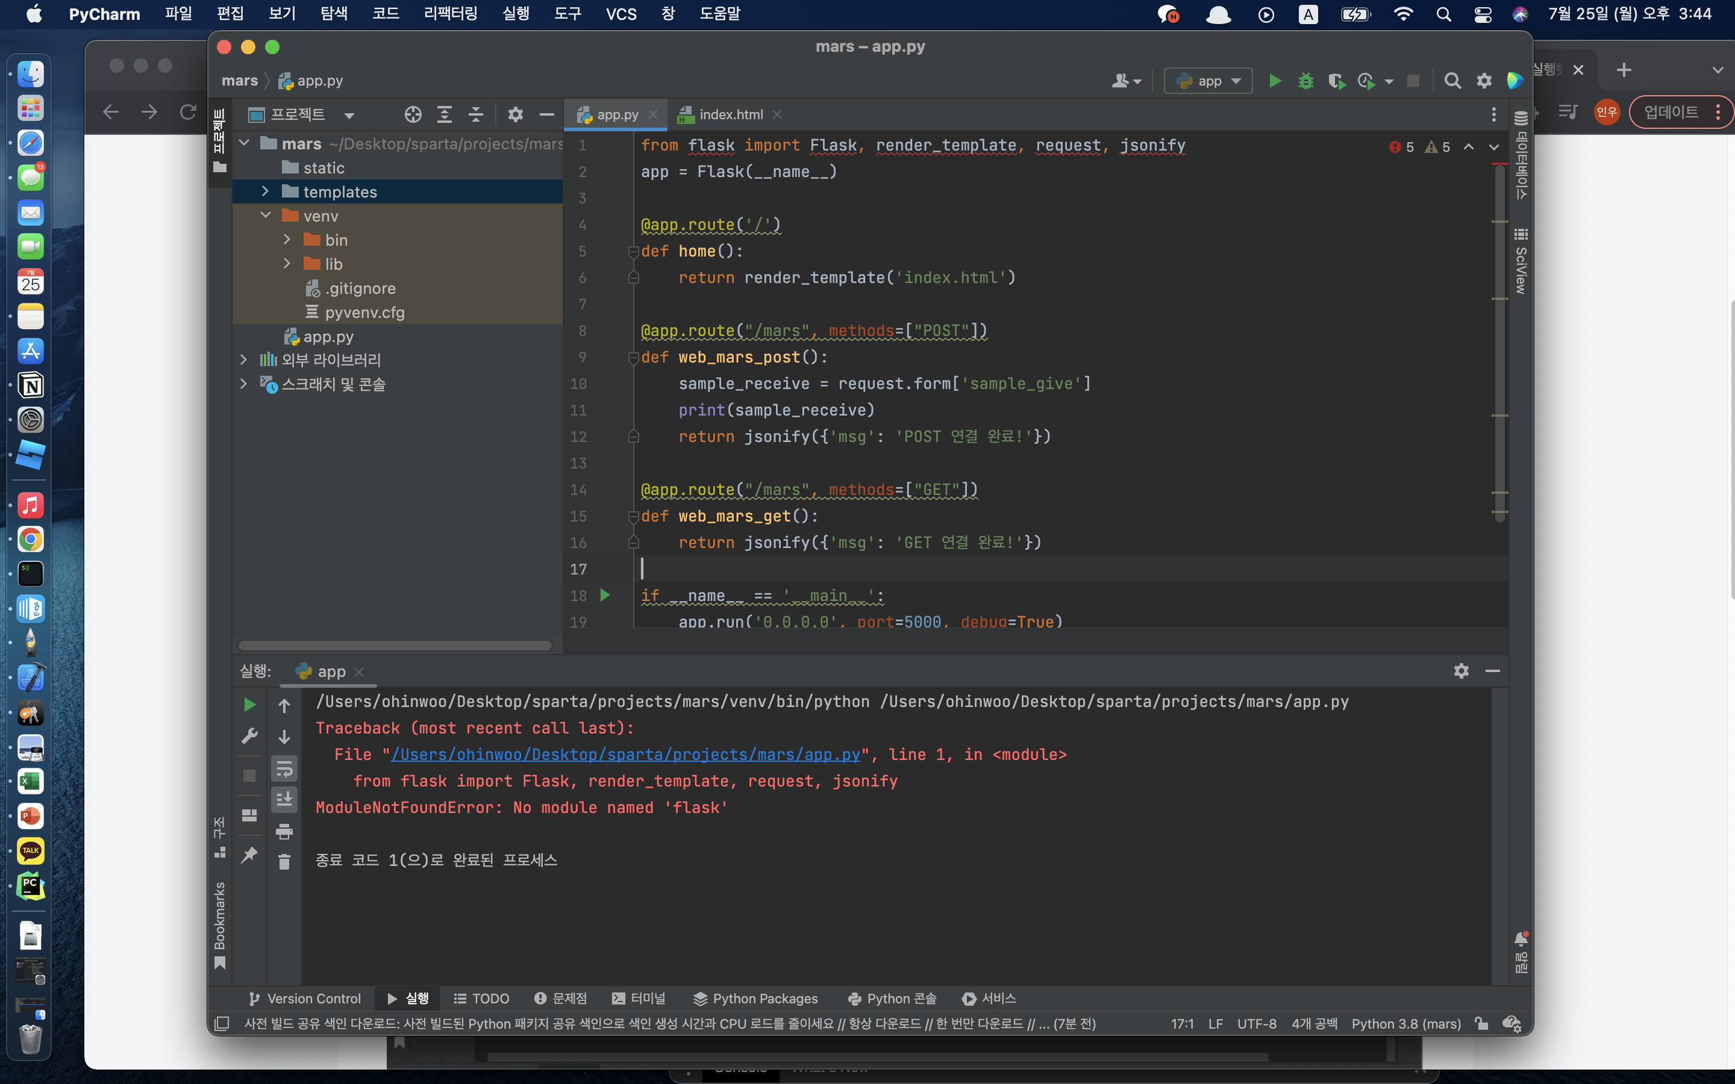Viewport: 1735px width, 1084px height.
Task: Click the Profile run icon in toolbar
Action: [x=1366, y=81]
